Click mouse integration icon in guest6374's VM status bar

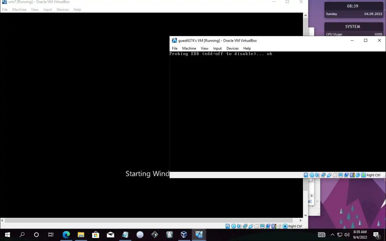pos(358,175)
